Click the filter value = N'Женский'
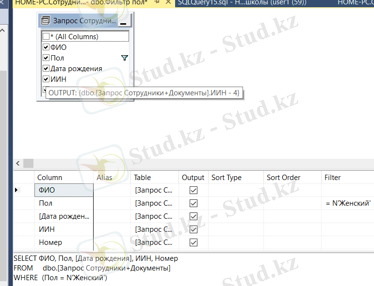Viewport: 374px width, 286px height. [x=348, y=203]
